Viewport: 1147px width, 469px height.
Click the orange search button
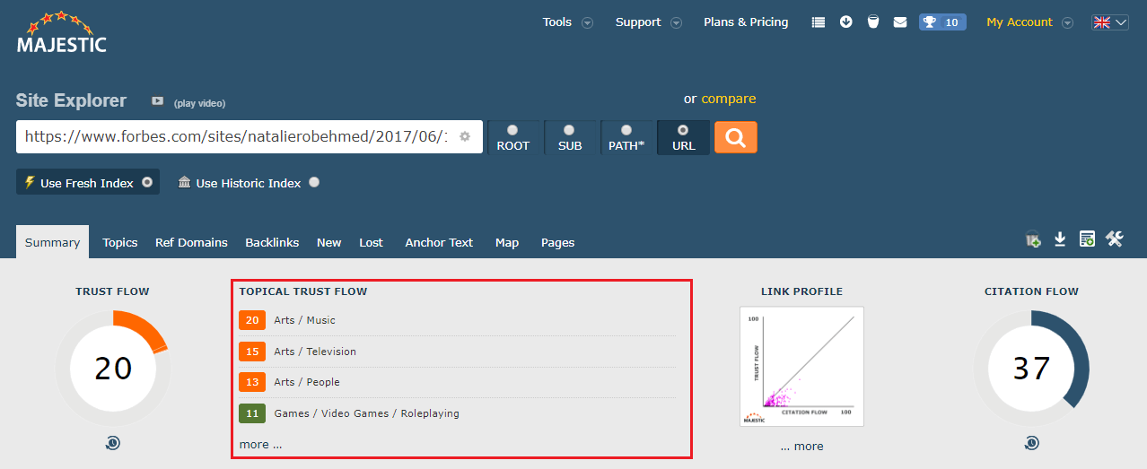point(736,137)
